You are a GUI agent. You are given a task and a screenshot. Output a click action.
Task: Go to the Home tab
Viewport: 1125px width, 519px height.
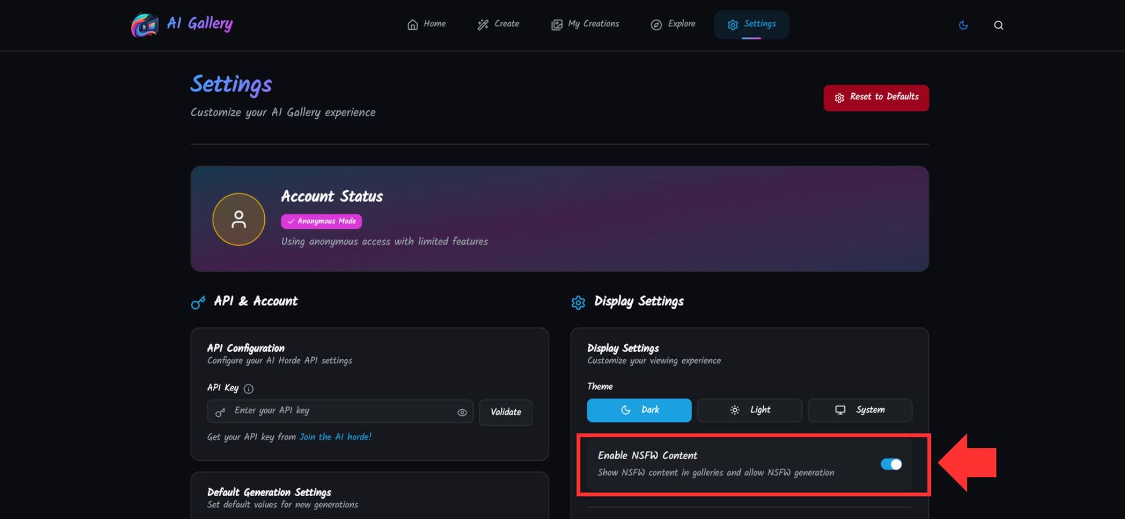point(426,24)
